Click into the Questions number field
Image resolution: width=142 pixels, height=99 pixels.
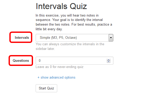click(x=74, y=60)
